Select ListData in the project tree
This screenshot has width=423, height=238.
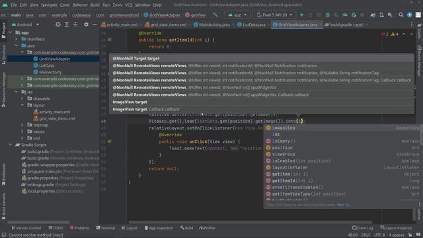click(x=46, y=65)
